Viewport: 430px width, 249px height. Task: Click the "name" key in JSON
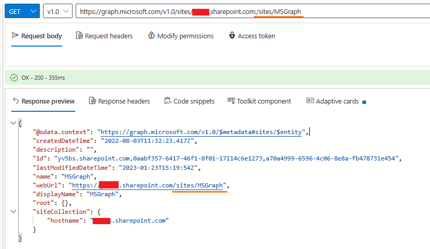click(43, 177)
